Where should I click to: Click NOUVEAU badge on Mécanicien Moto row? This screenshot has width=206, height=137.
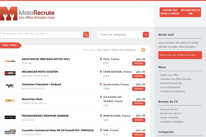point(139,103)
